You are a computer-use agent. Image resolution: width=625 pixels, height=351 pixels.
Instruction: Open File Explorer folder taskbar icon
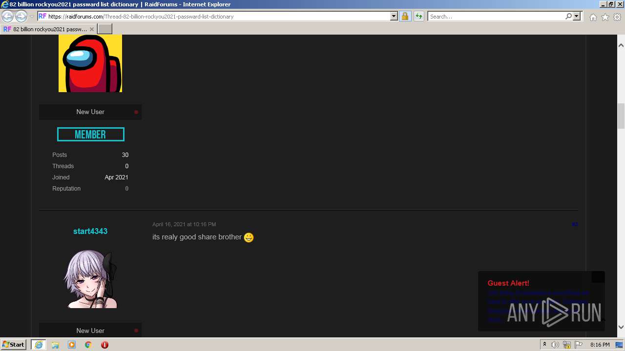pyautogui.click(x=55, y=345)
